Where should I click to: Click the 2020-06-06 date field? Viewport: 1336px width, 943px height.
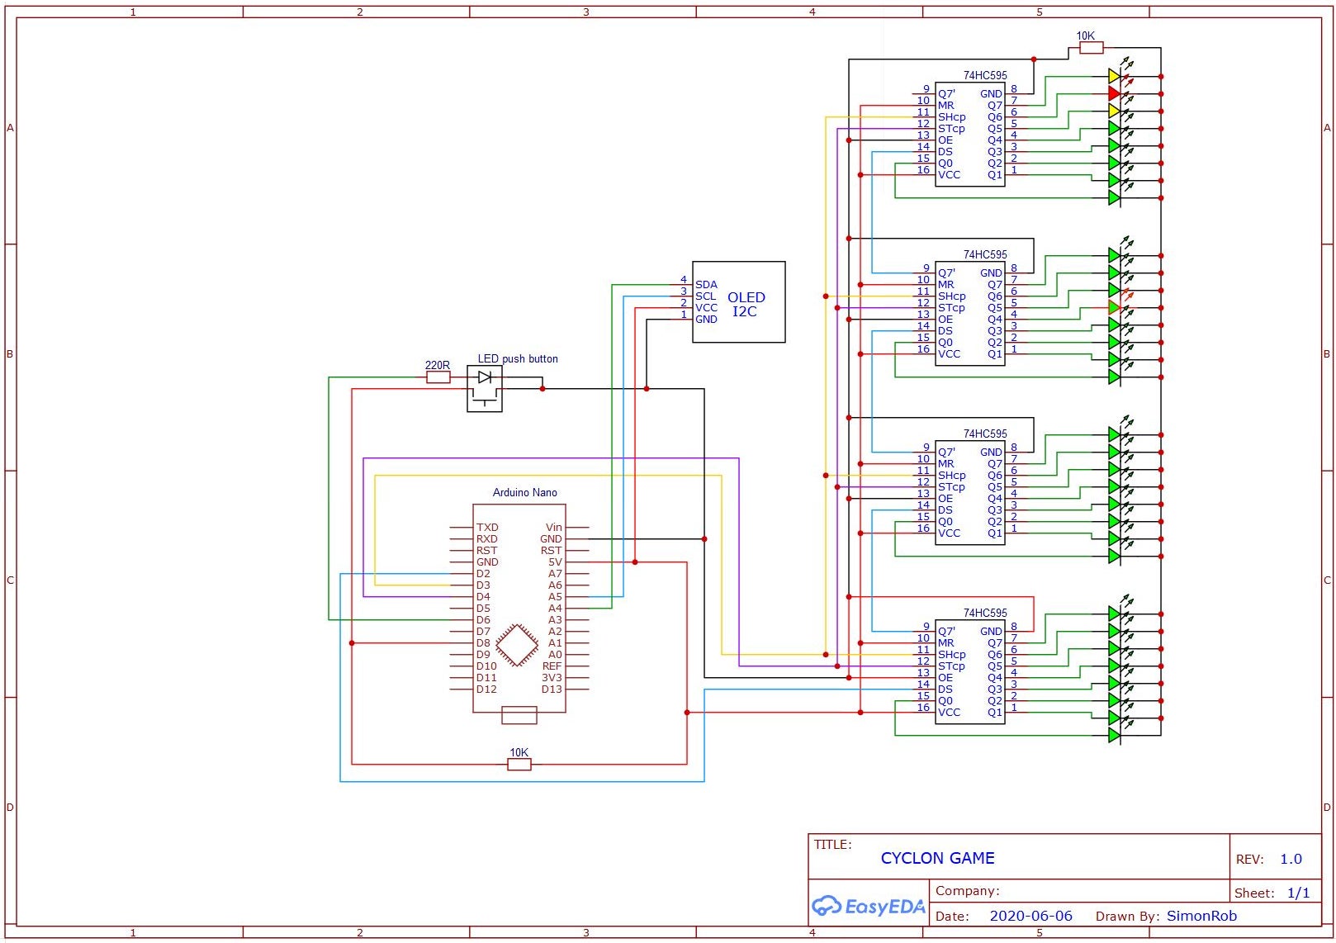tap(1030, 916)
